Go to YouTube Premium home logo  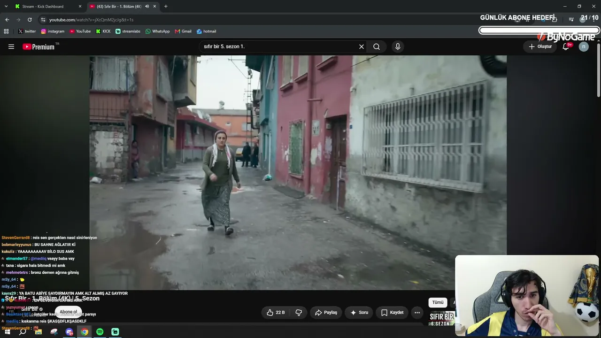39,46
